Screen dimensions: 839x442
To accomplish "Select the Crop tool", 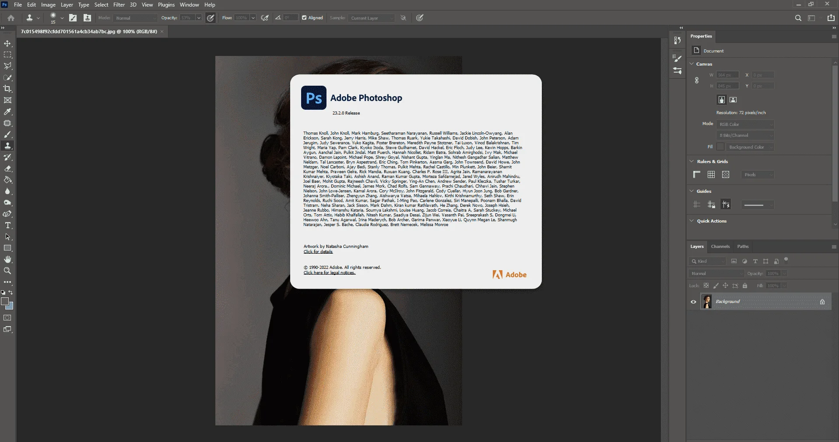I will point(7,89).
